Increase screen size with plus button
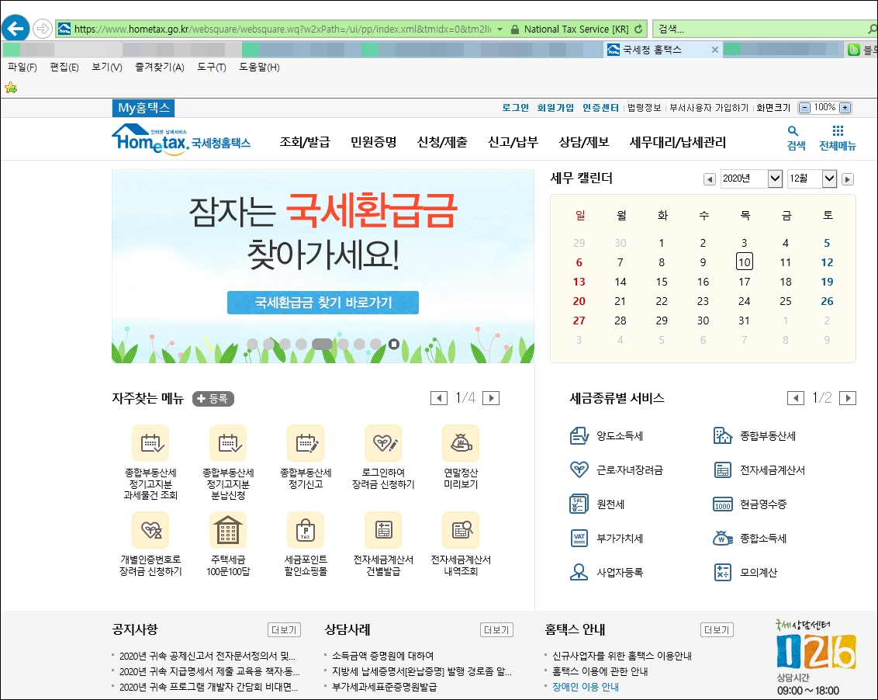 (845, 108)
